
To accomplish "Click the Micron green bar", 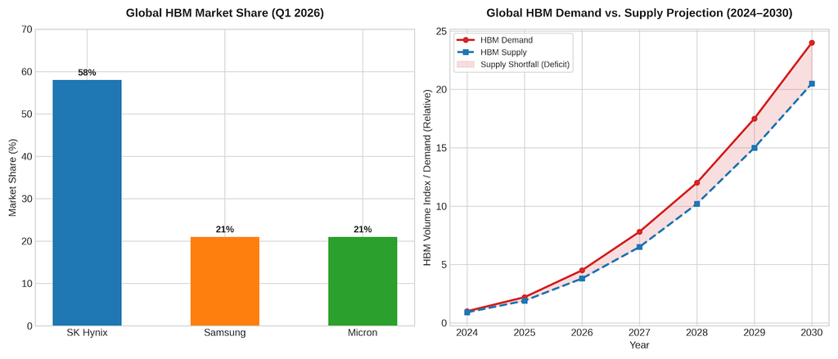I will (x=363, y=281).
